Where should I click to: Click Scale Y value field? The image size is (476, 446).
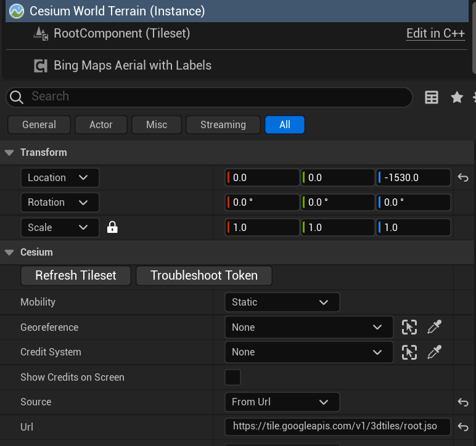337,227
